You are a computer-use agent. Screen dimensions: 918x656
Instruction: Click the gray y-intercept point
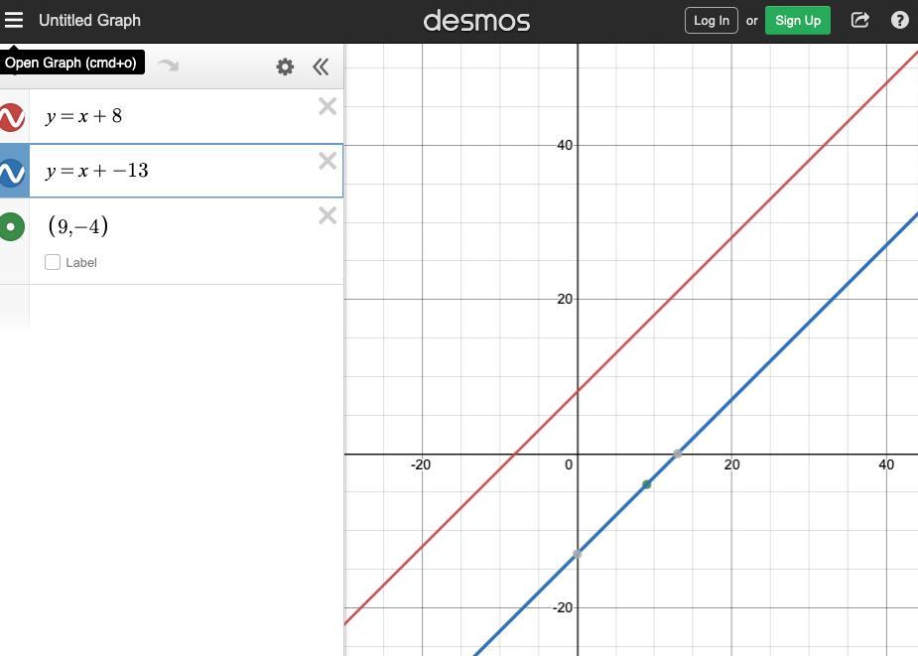(578, 554)
